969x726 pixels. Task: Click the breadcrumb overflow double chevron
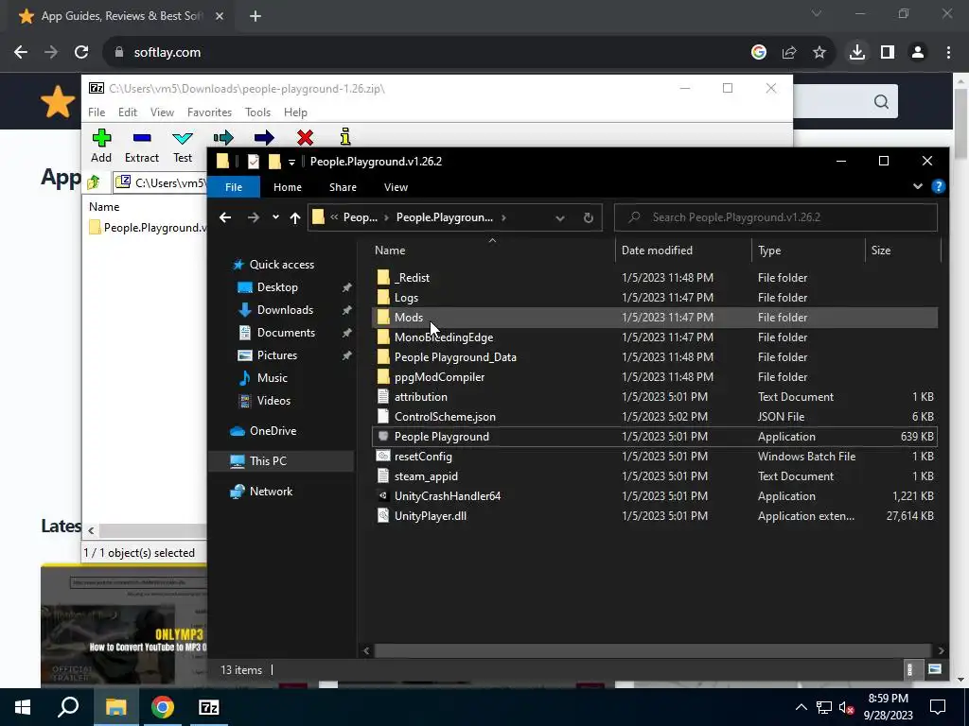(334, 217)
